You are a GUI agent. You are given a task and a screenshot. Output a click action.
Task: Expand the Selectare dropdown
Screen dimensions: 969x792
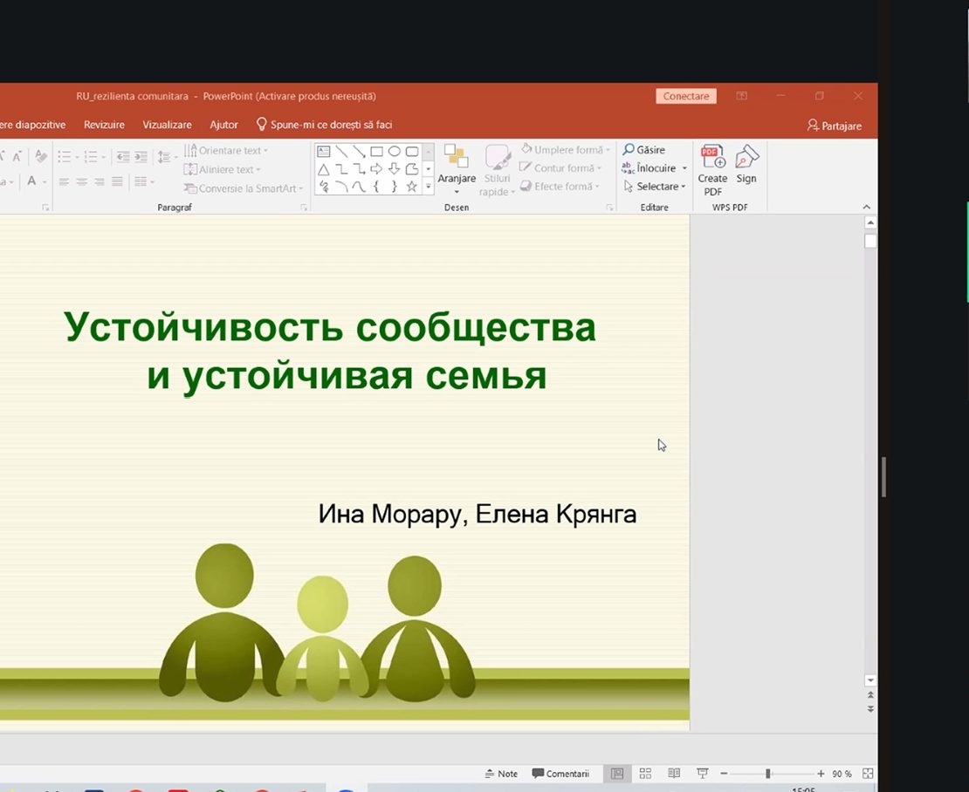684,187
